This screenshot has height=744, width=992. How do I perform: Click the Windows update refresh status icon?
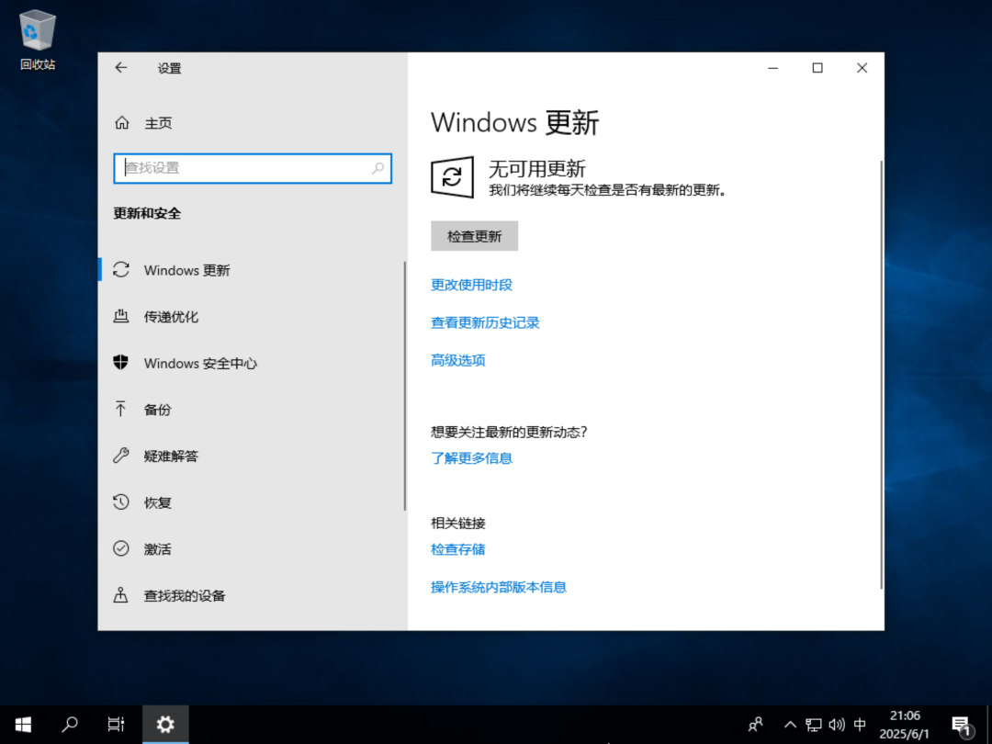point(452,177)
